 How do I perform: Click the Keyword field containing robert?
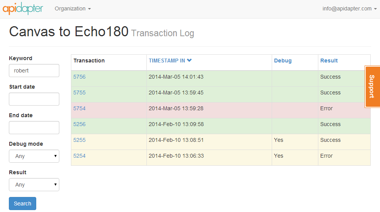point(34,71)
